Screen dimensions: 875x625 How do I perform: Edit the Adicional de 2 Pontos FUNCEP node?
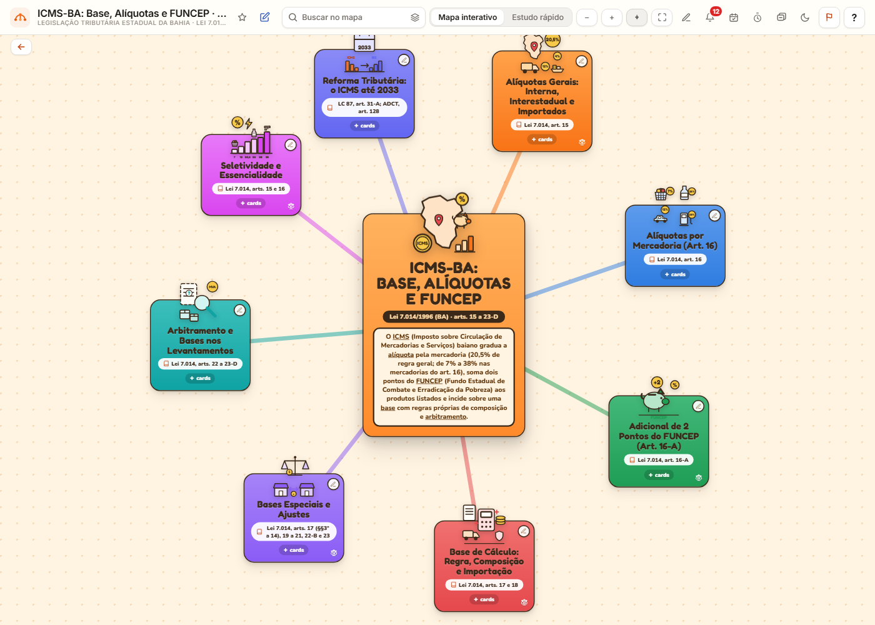coord(699,406)
